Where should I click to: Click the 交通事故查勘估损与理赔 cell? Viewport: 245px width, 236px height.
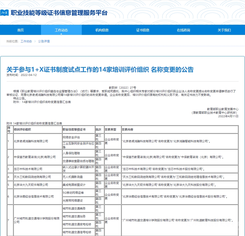click(x=79, y=161)
